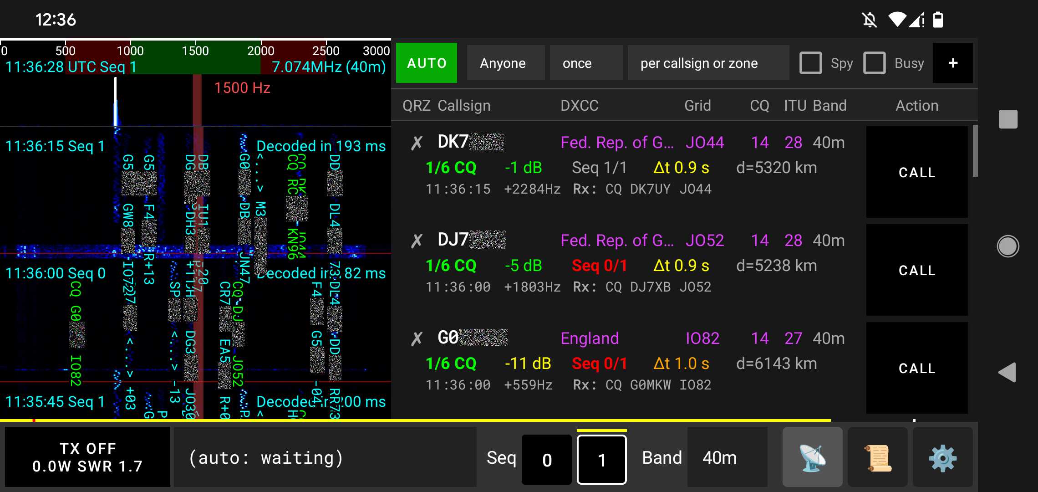
Task: Open the per callsign or zone dropdown
Action: coord(708,63)
